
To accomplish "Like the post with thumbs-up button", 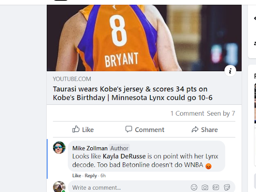I will (83, 130).
